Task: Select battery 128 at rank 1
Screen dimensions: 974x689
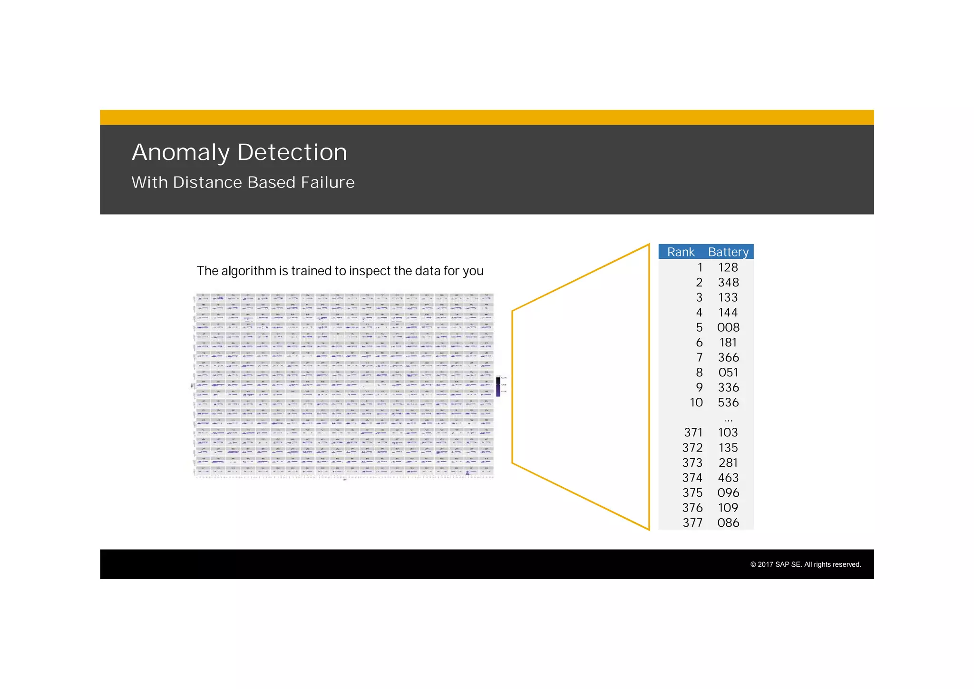Action: (728, 267)
